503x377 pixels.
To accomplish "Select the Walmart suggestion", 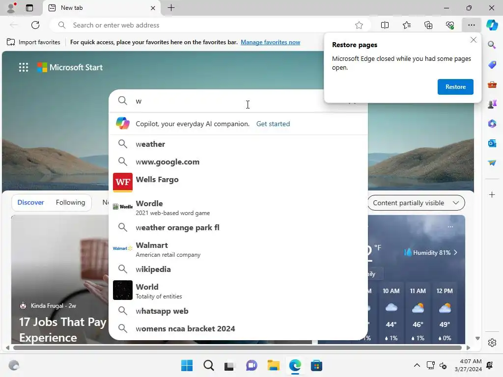I will point(238,249).
